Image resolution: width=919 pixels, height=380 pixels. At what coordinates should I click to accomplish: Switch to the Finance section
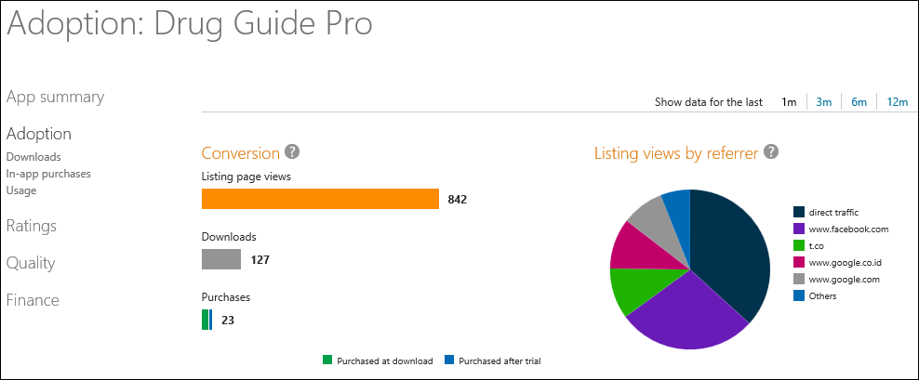(33, 300)
